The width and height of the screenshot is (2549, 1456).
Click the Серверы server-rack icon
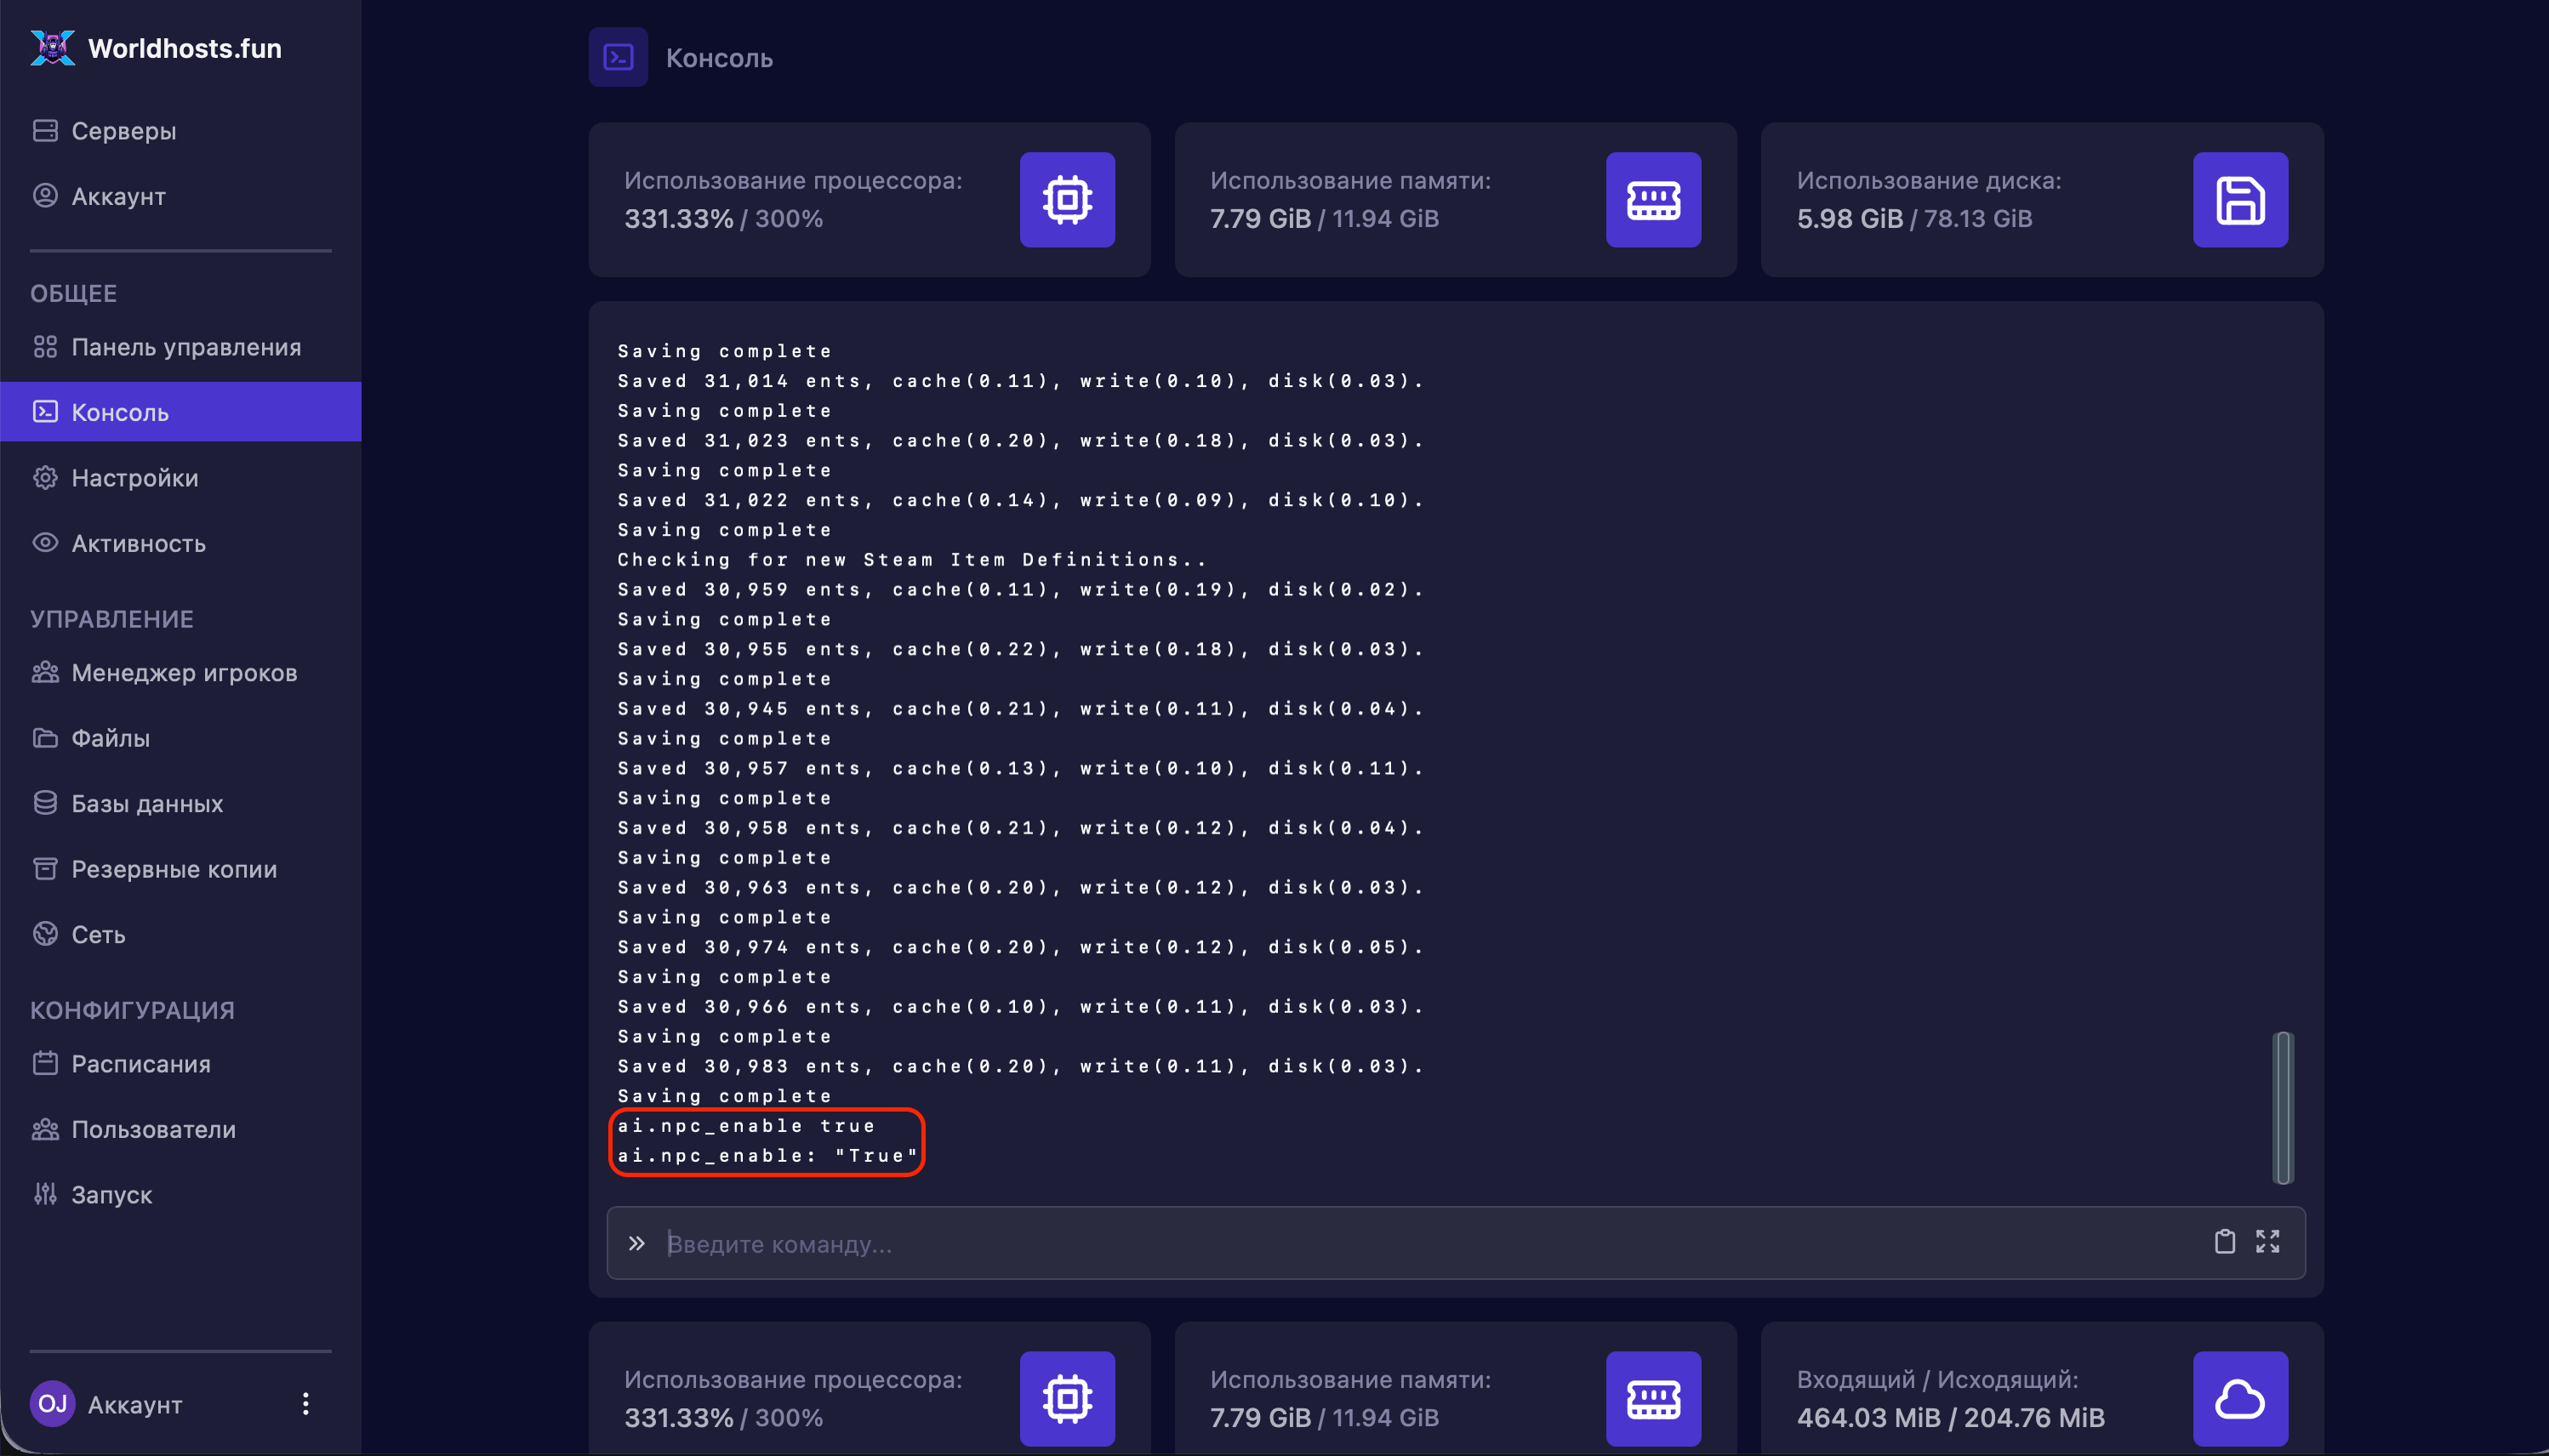[45, 130]
